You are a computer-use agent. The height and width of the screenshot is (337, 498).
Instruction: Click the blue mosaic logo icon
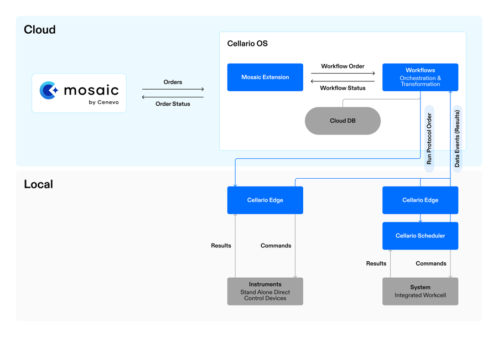pyautogui.click(x=49, y=90)
